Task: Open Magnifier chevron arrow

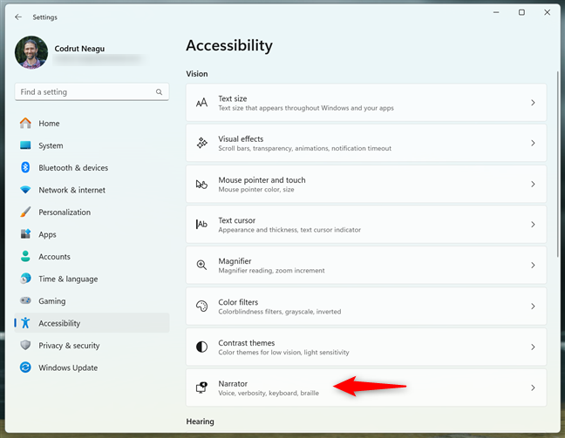Action: (533, 266)
